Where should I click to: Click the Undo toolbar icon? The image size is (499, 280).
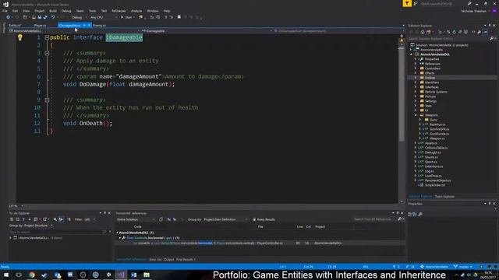(53, 17)
